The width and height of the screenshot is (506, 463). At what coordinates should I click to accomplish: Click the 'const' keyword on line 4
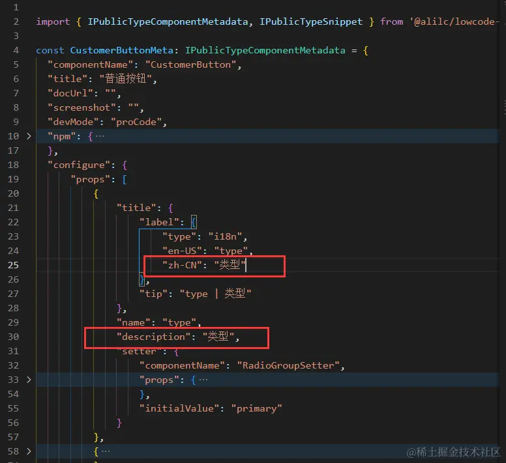click(x=50, y=50)
